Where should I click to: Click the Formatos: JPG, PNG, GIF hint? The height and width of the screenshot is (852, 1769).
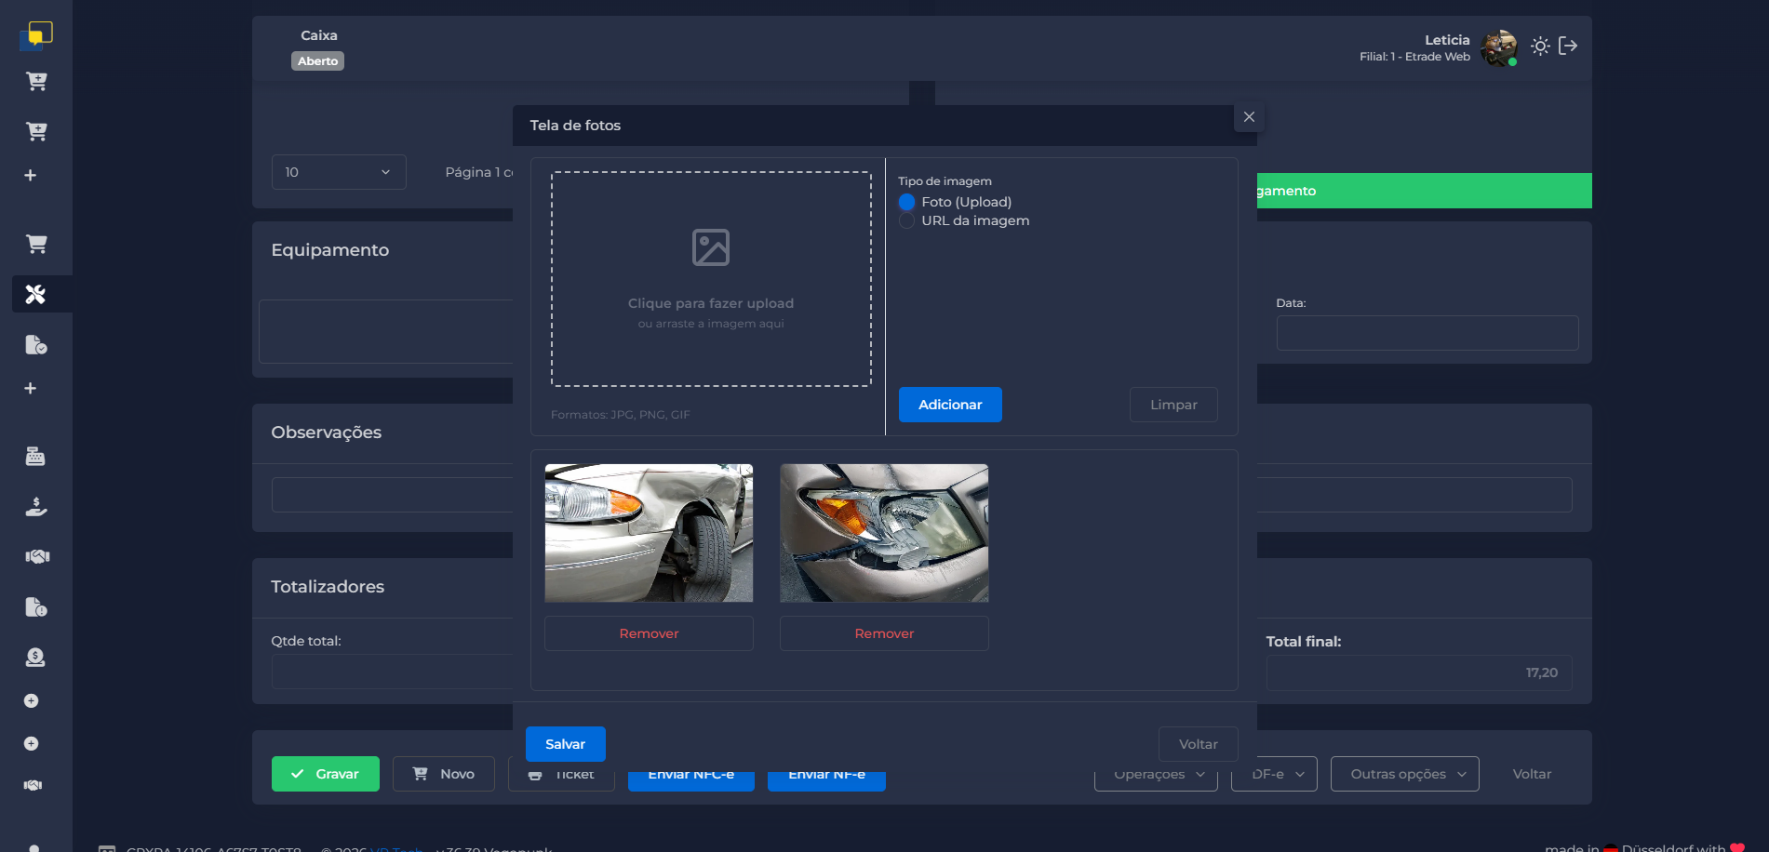pyautogui.click(x=621, y=415)
